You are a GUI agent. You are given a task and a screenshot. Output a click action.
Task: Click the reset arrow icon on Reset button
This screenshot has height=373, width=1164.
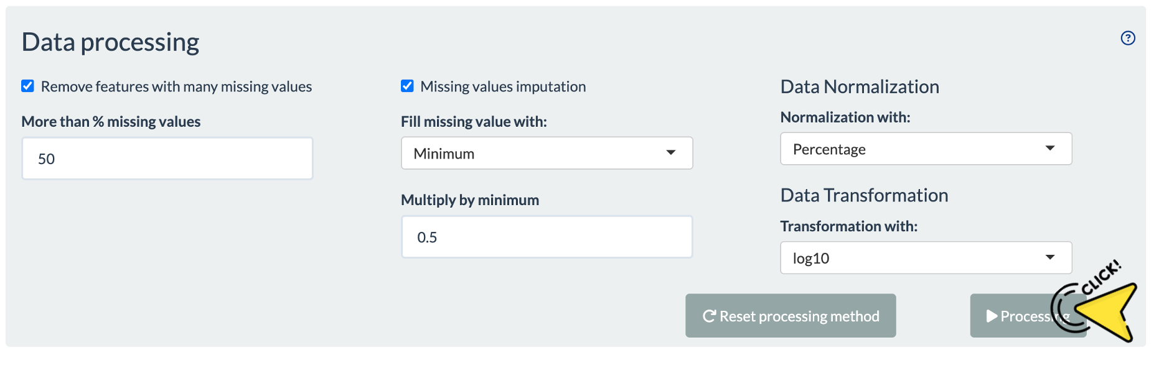click(x=708, y=316)
